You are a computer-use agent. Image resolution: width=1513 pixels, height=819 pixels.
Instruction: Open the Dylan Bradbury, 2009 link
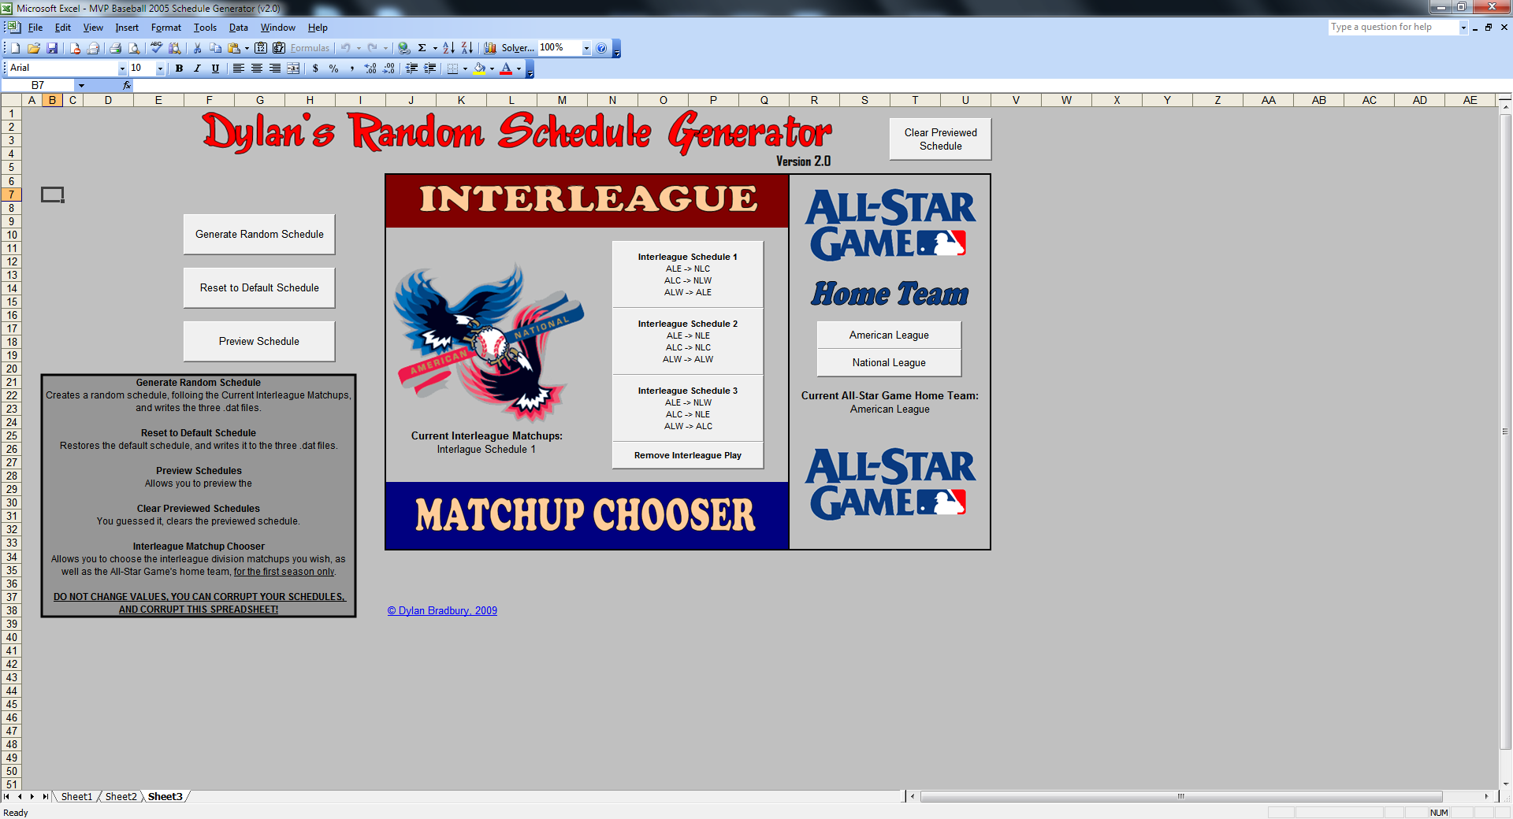coord(442,610)
